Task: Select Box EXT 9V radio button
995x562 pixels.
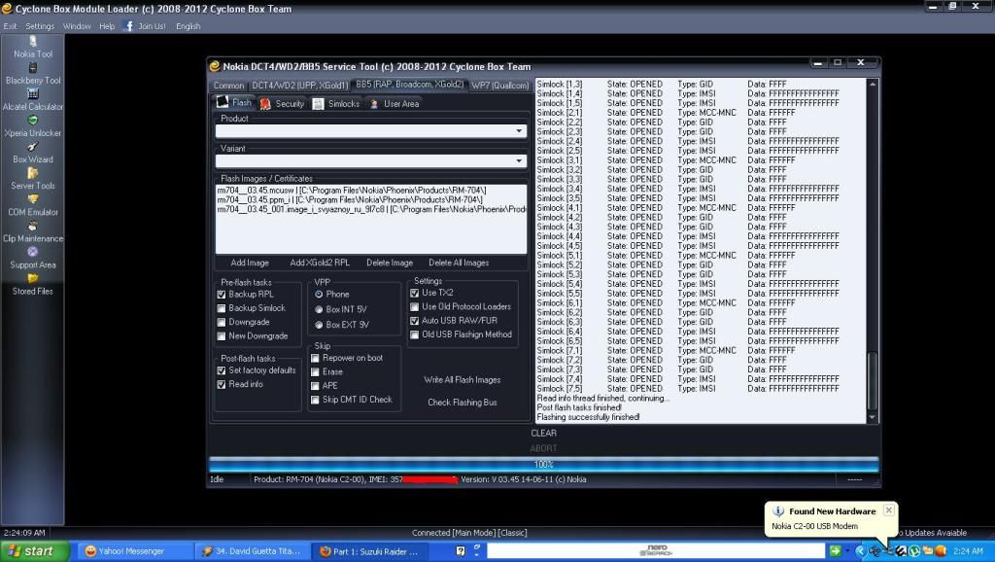Action: point(319,325)
